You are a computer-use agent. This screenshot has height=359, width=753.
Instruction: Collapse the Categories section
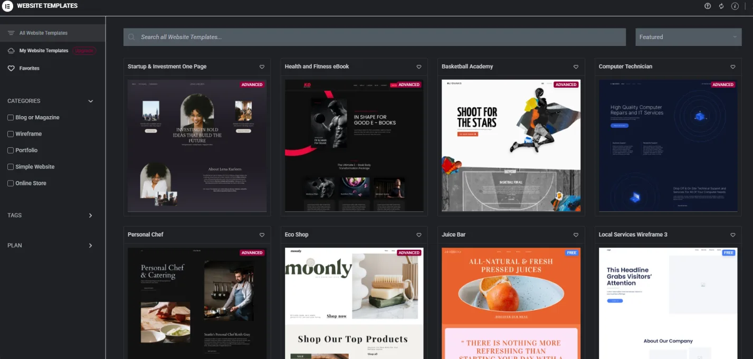click(90, 101)
